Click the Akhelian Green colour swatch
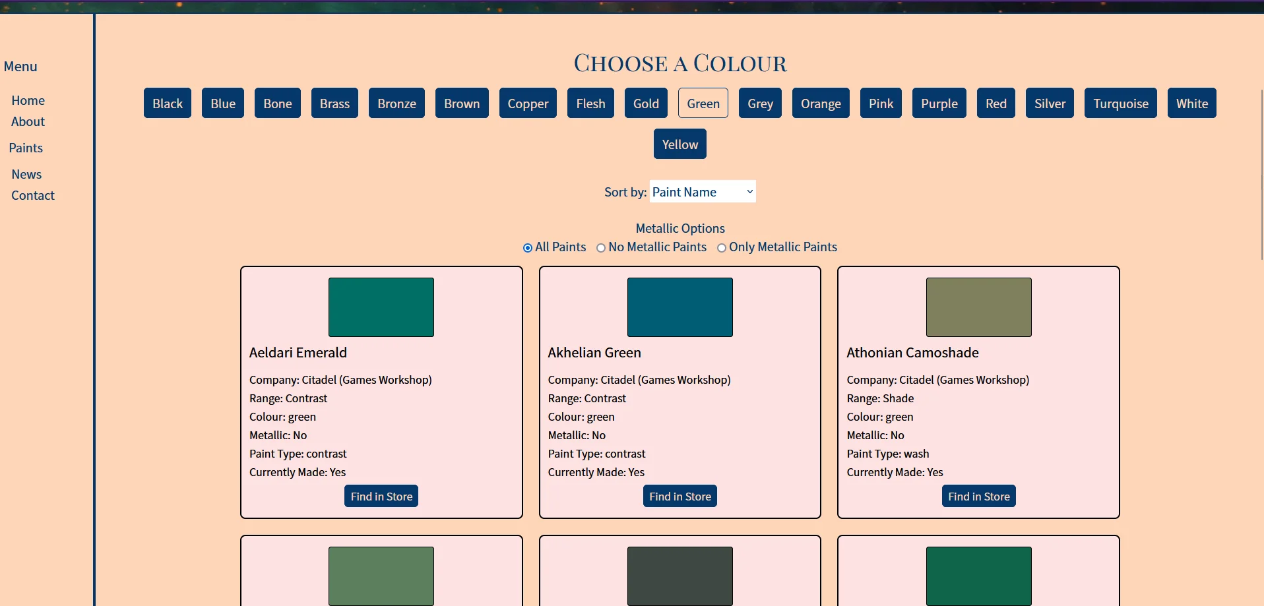1264x606 pixels. [x=680, y=307]
